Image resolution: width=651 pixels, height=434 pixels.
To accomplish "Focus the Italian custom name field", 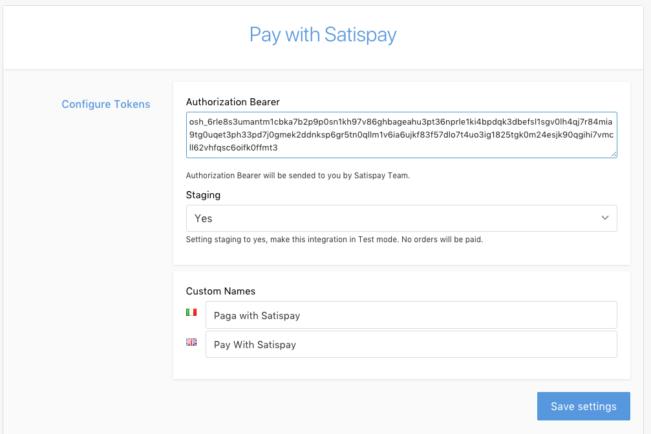I will point(411,315).
